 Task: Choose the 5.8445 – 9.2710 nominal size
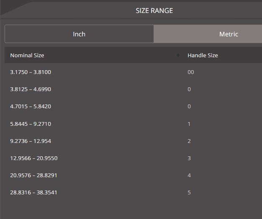click(31, 124)
